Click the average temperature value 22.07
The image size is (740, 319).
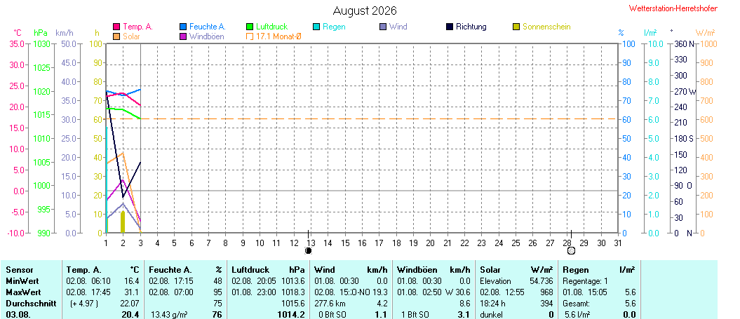(x=130, y=304)
